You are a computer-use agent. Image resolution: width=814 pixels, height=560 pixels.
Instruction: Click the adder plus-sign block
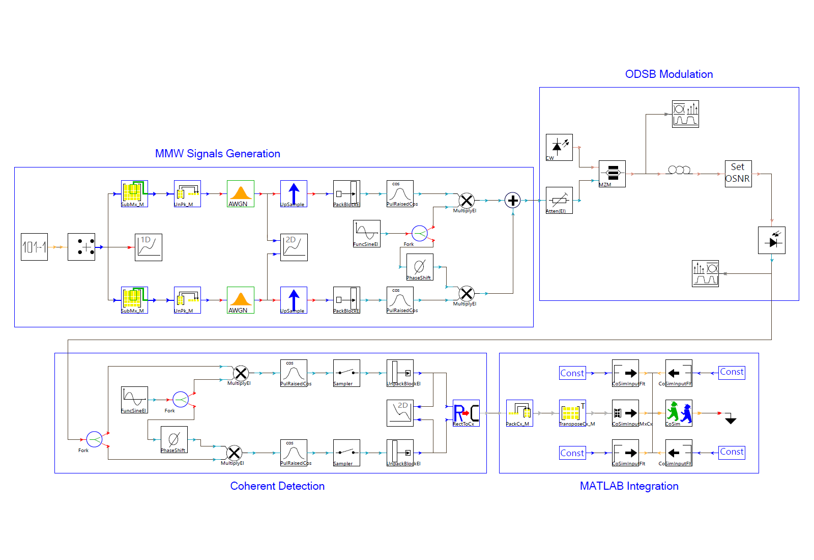click(x=513, y=201)
